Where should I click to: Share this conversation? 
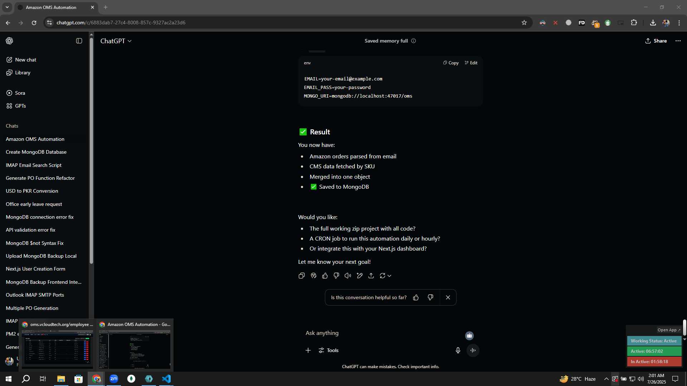(x=656, y=41)
